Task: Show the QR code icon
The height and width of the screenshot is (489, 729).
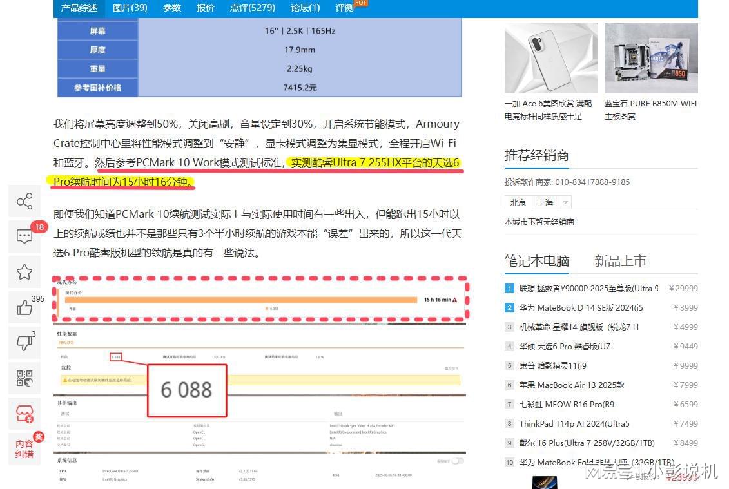Action: click(x=24, y=378)
